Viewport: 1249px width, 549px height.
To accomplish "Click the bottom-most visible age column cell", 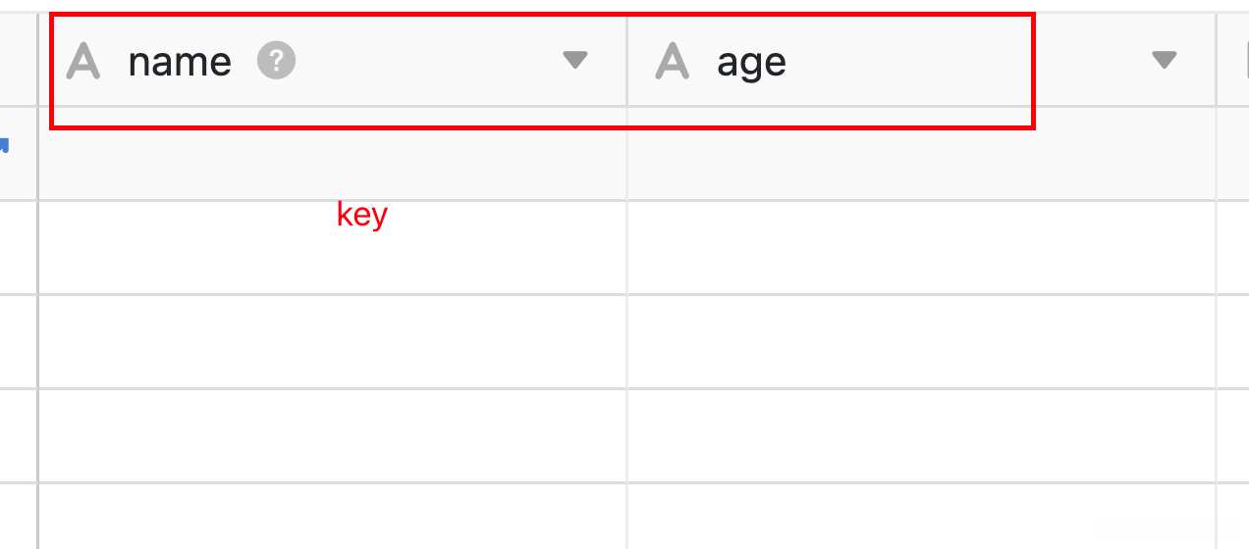I will (x=921, y=516).
